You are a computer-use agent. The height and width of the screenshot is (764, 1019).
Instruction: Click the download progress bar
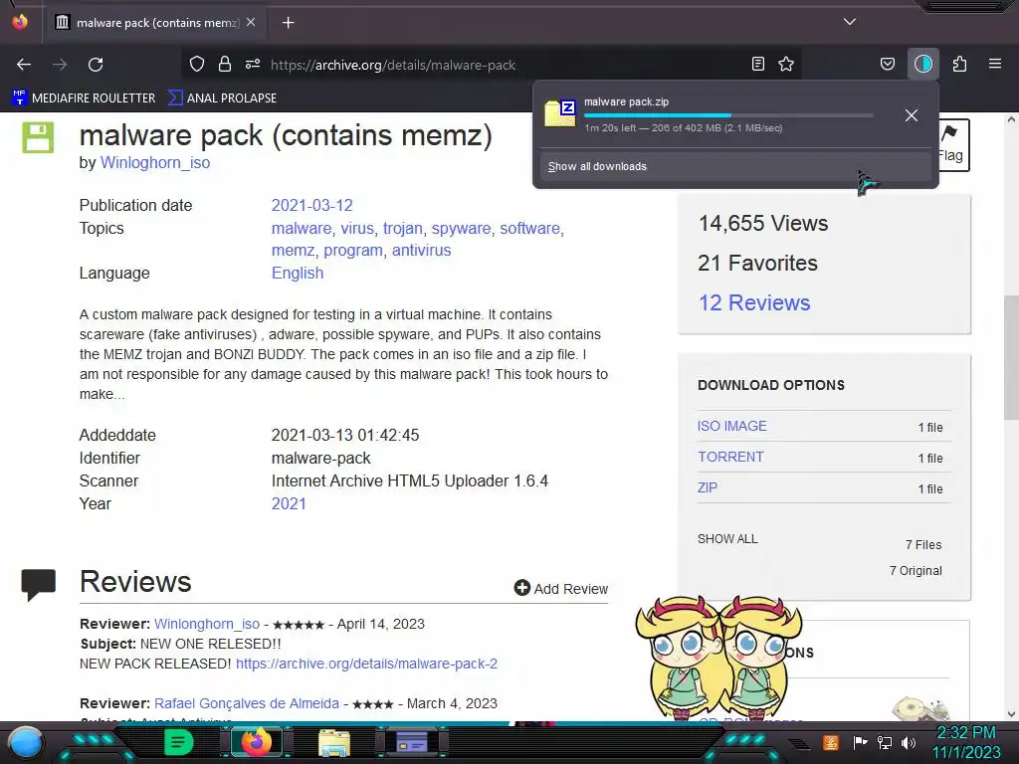click(728, 115)
